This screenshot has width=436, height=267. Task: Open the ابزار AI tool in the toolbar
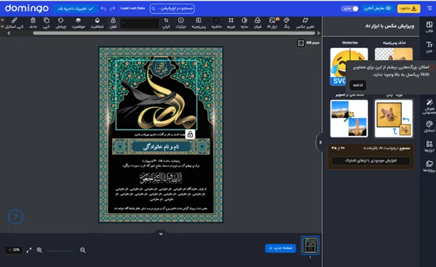(272, 23)
